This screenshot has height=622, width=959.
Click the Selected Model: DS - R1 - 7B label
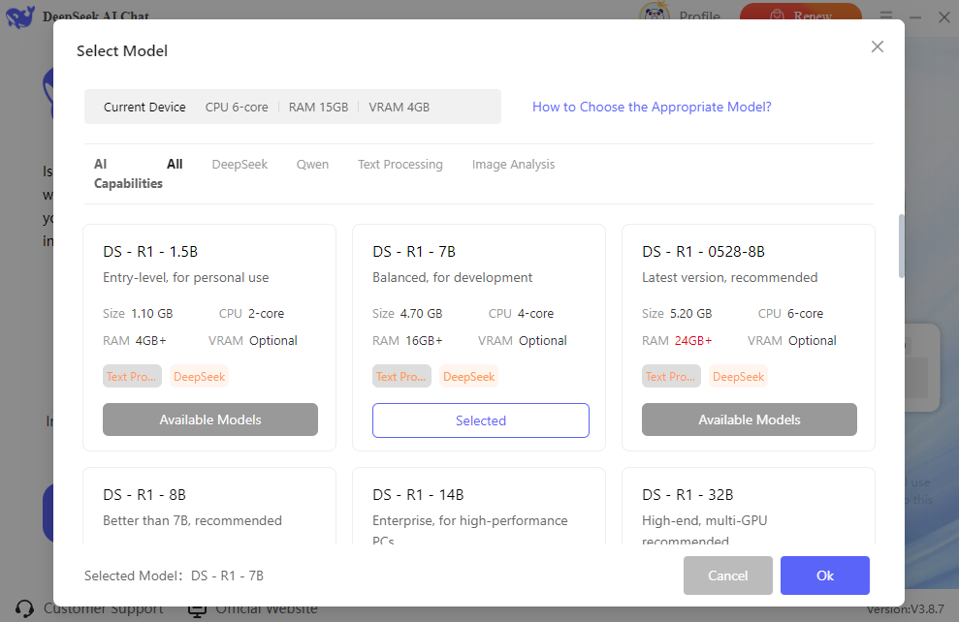174,575
